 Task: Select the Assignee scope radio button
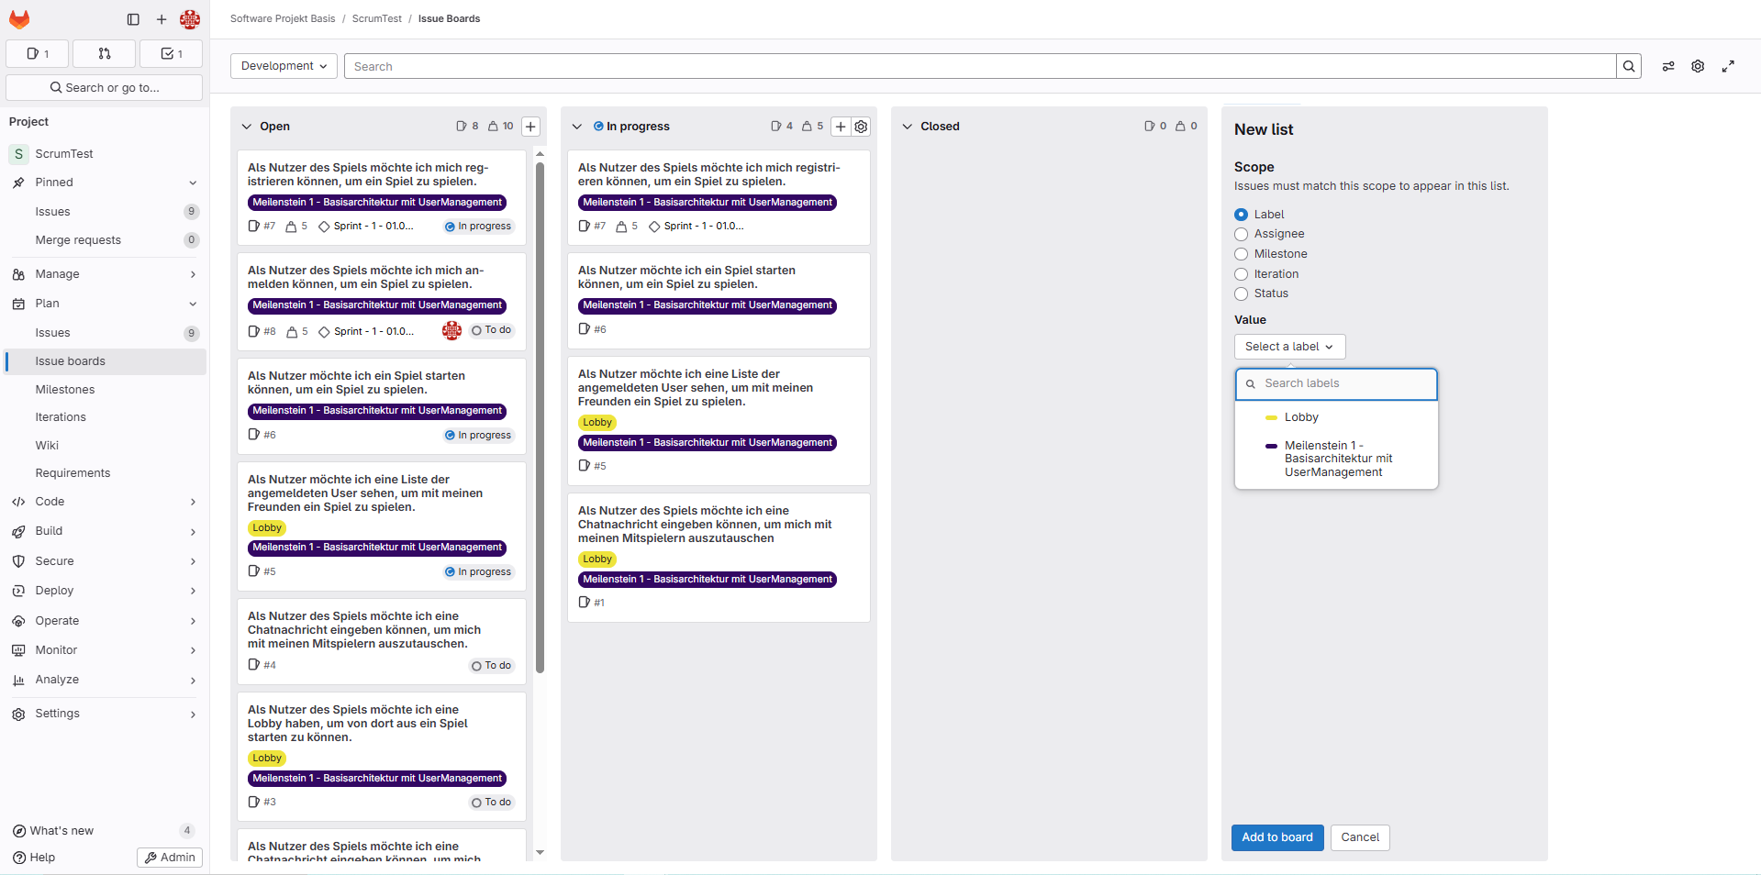(1242, 235)
